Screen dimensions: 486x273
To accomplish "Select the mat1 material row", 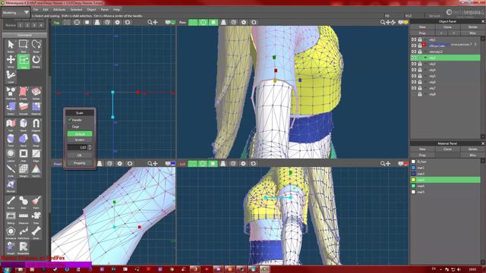I will point(446,168).
